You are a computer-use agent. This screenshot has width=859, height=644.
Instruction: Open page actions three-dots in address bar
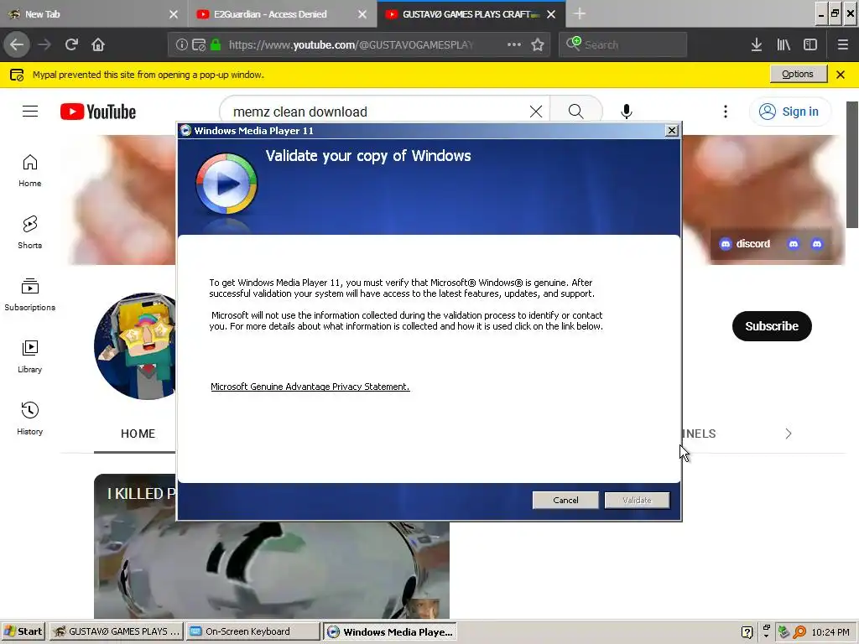[514, 44]
